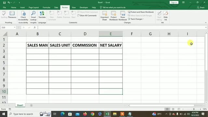This screenshot has height=117, width=208.
Task: Undo the last action
Action: (x=9, y=3)
